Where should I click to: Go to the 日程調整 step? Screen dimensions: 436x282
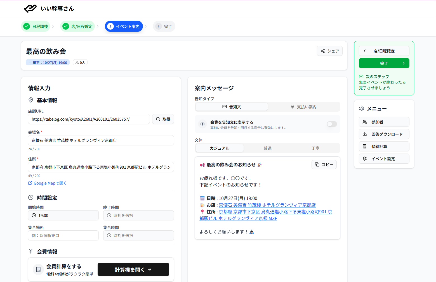coord(36,27)
